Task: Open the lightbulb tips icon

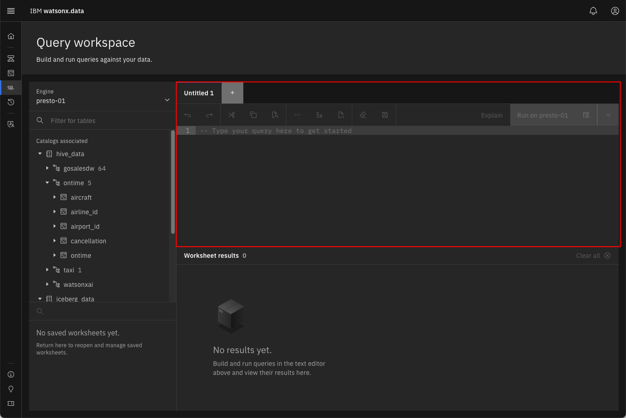Action: tap(11, 389)
